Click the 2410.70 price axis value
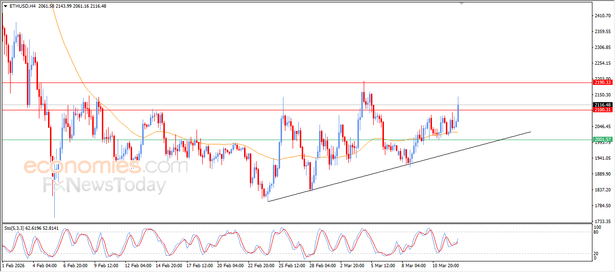The width and height of the screenshot is (615, 272). click(x=602, y=16)
